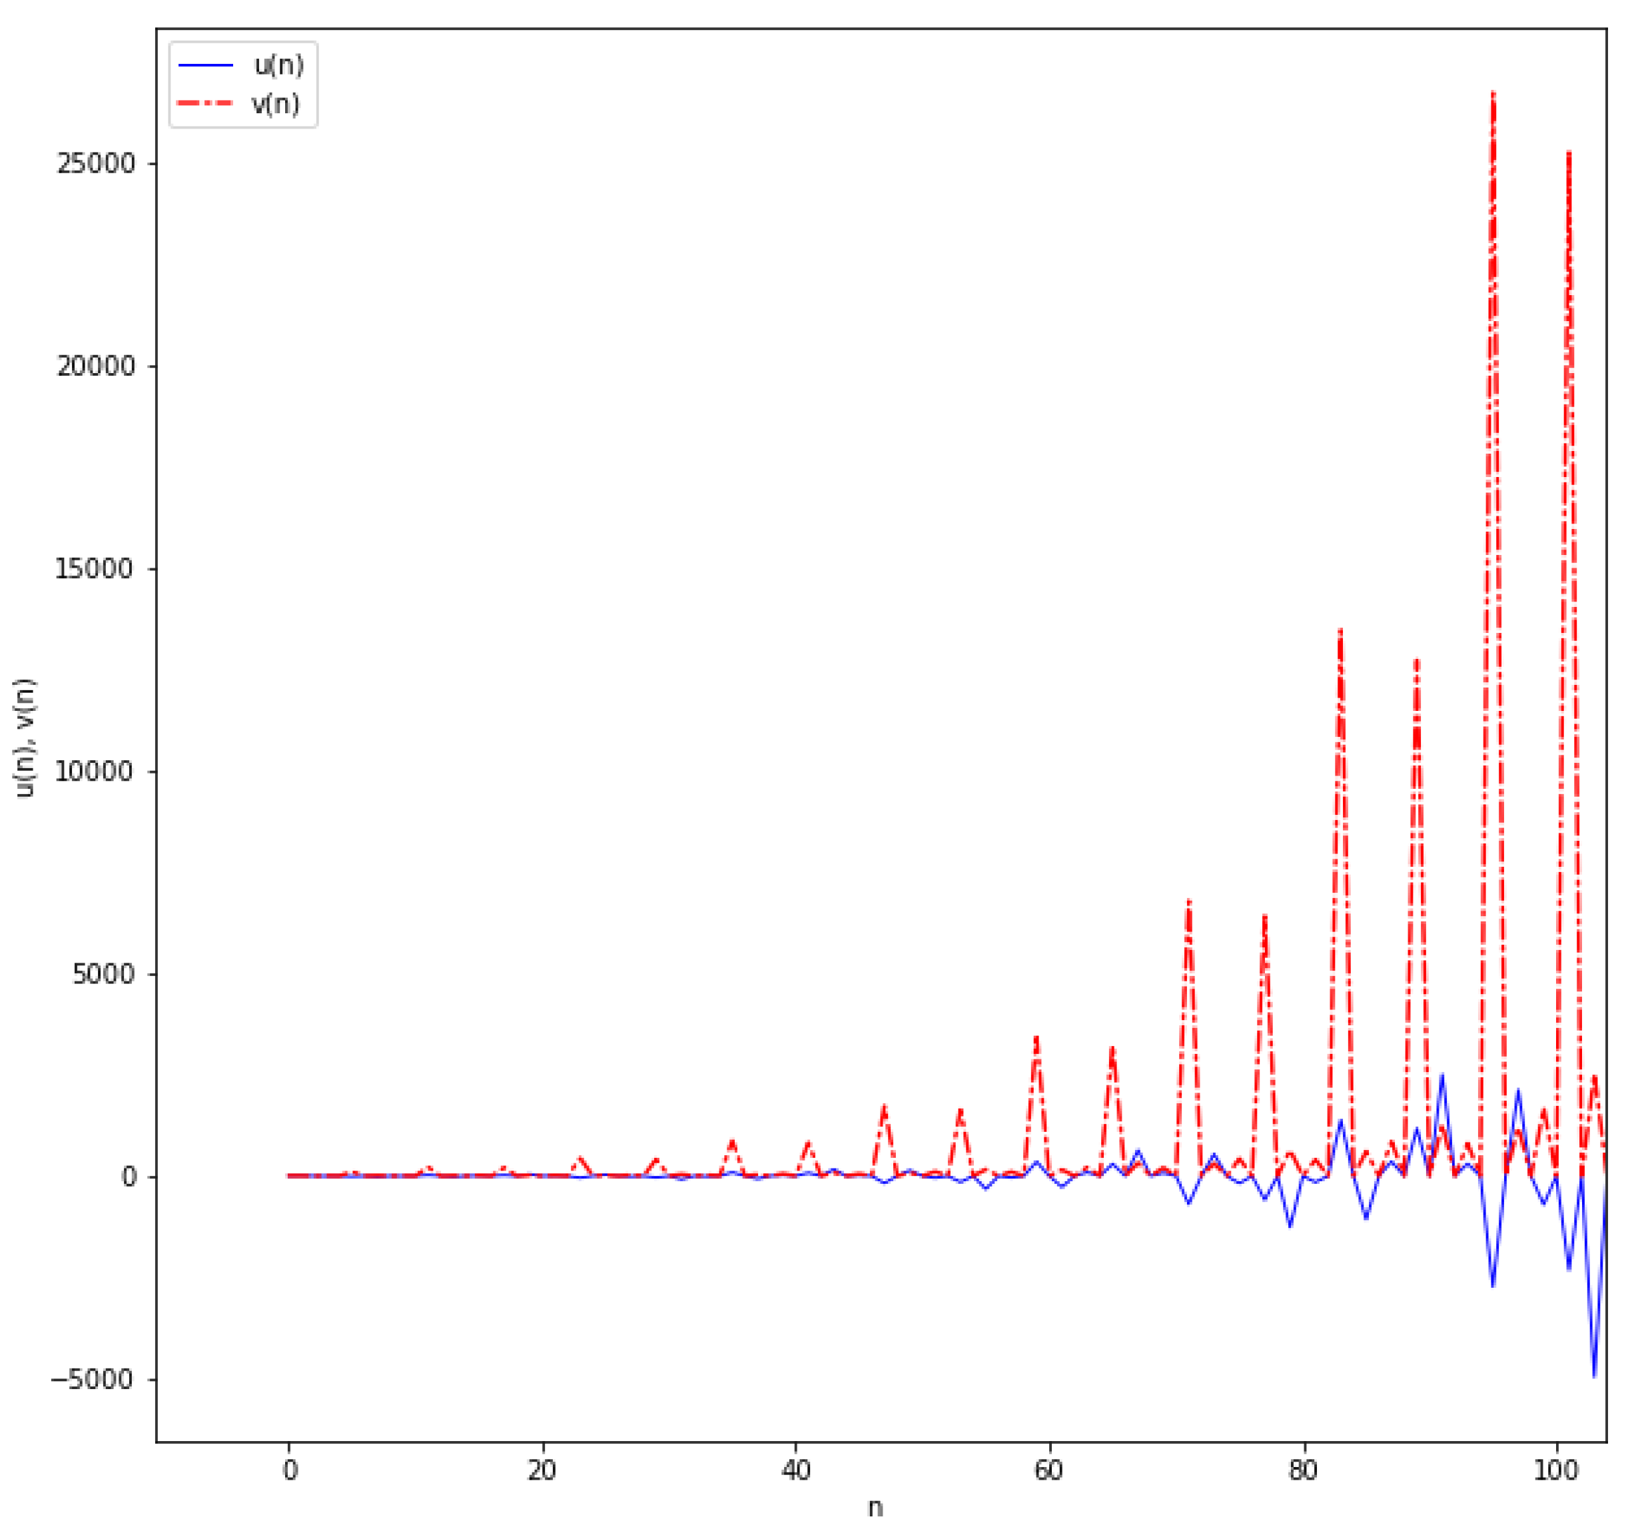1632x1529 pixels.
Task: Click the 40 x-axis tick label
Action: [796, 1470]
